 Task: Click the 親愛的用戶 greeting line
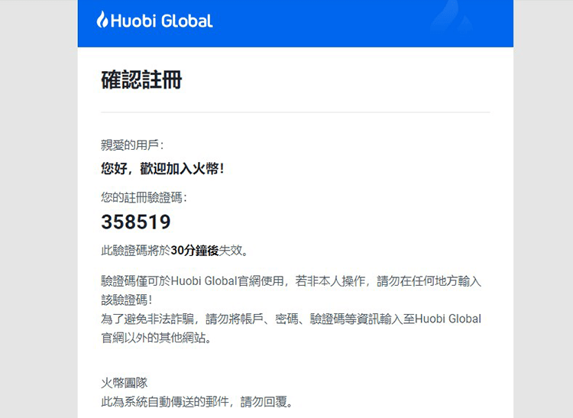pyautogui.click(x=132, y=145)
